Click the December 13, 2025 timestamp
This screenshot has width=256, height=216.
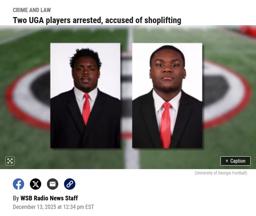click(x=53, y=207)
